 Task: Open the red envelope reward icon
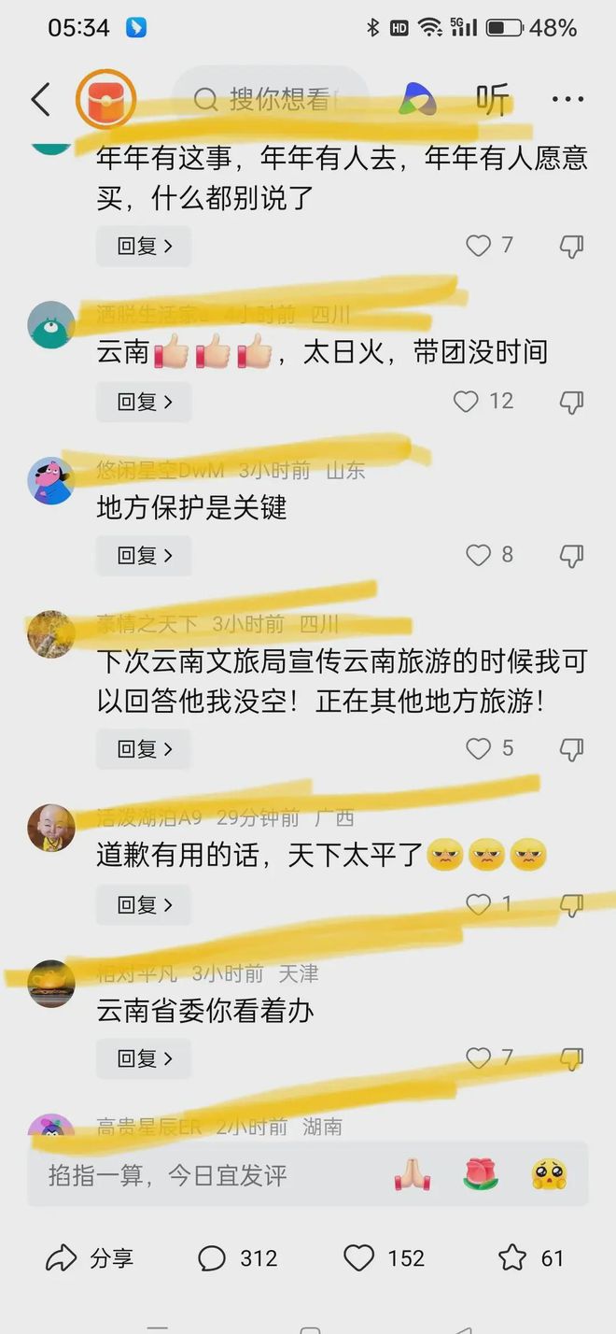click(105, 98)
